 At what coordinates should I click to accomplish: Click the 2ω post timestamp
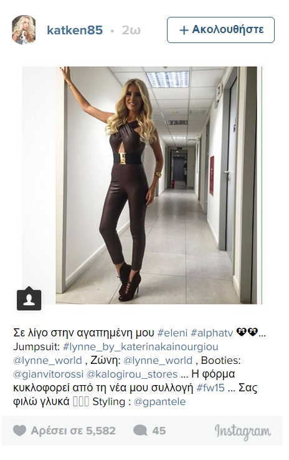(x=131, y=30)
